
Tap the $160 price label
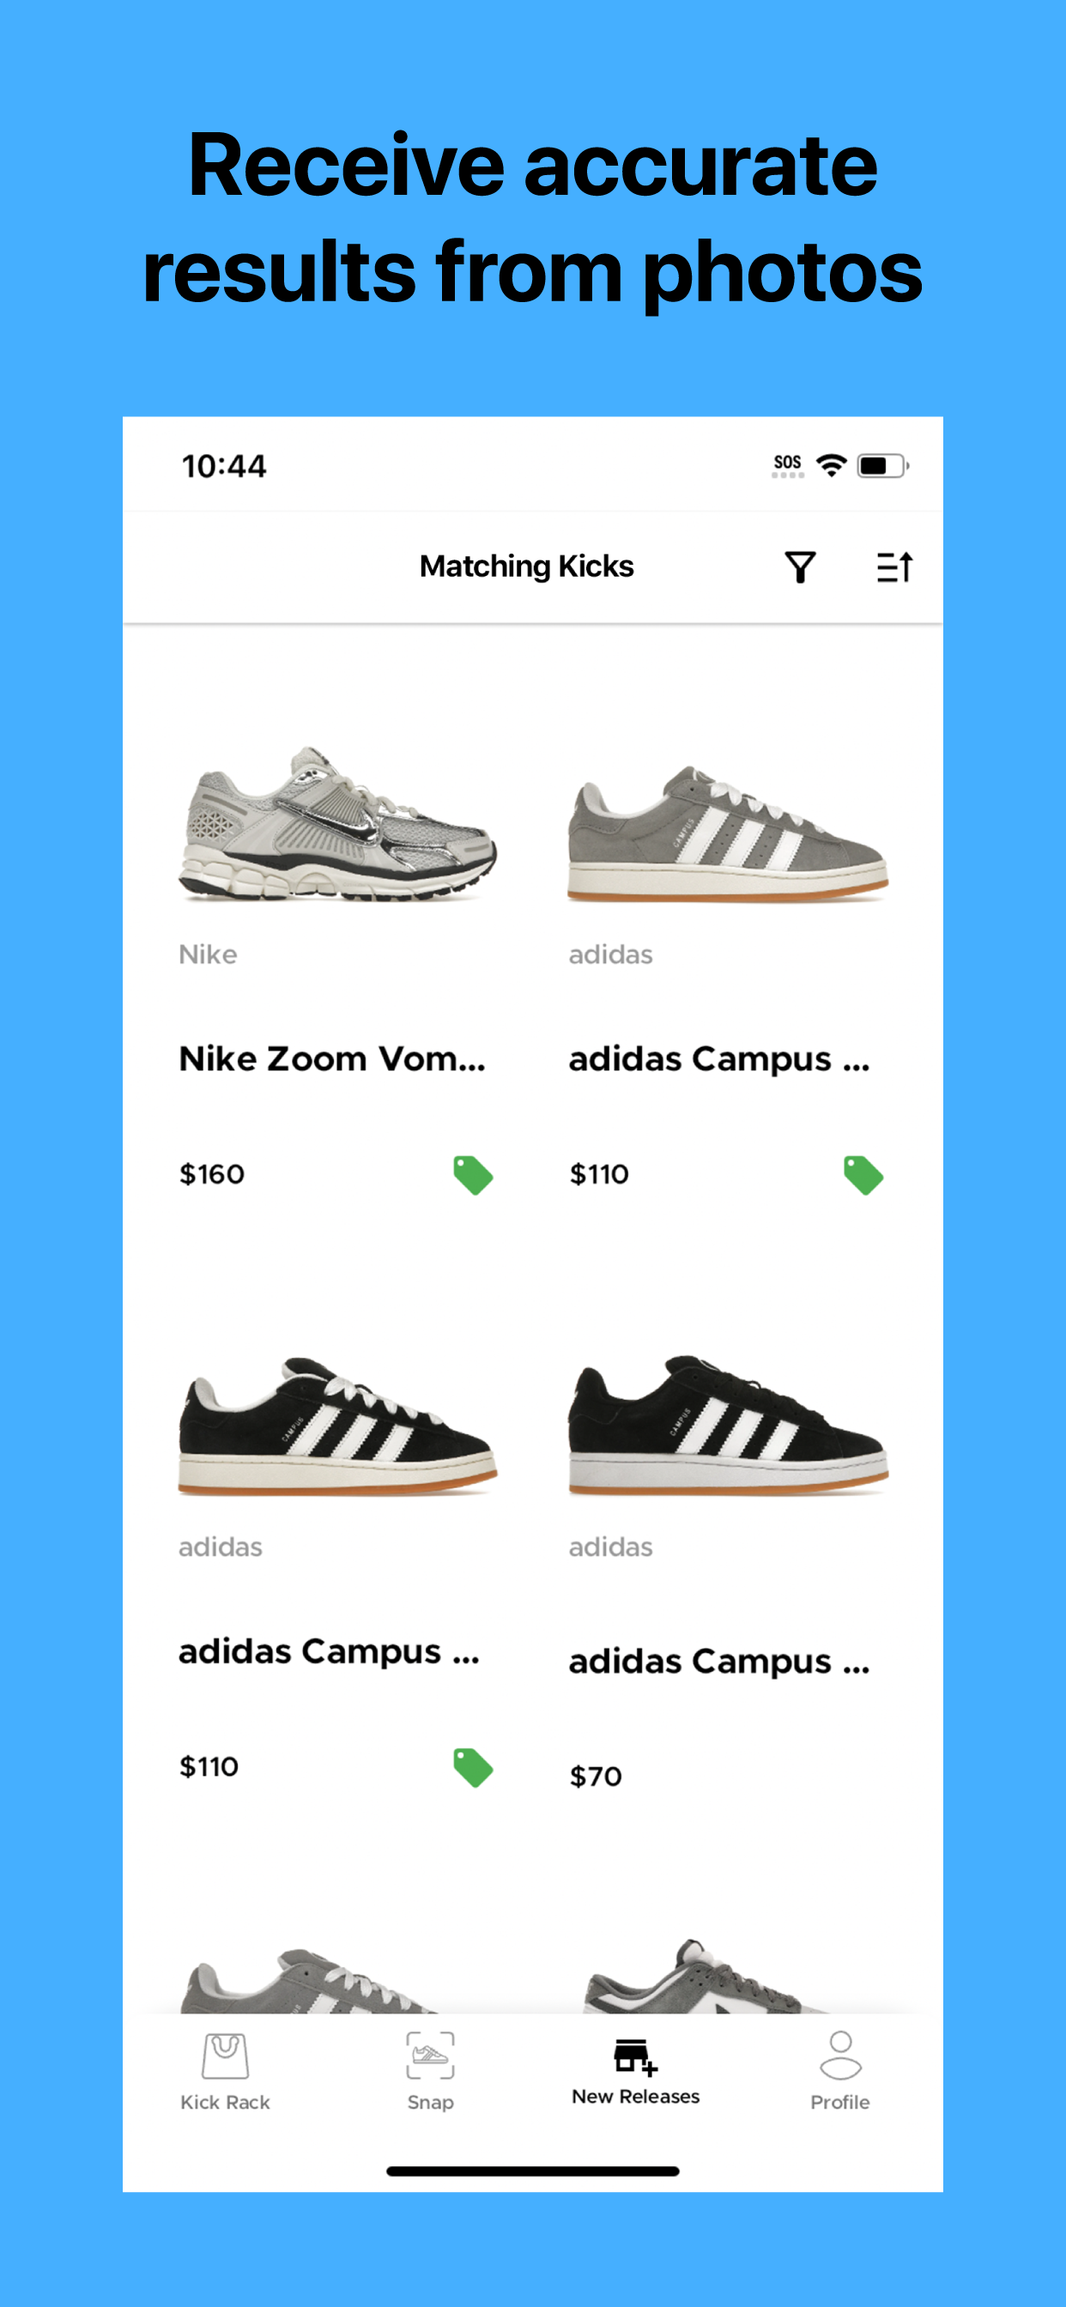(212, 1174)
